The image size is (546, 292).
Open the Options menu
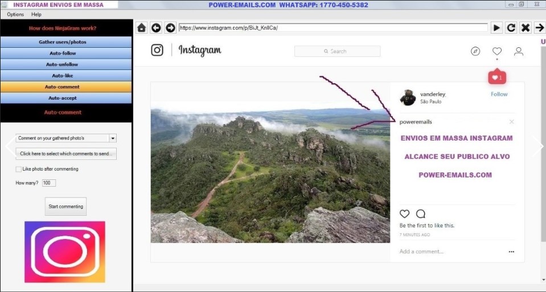pos(15,14)
